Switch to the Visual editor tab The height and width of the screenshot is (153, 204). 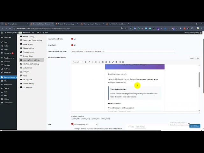click(192, 58)
